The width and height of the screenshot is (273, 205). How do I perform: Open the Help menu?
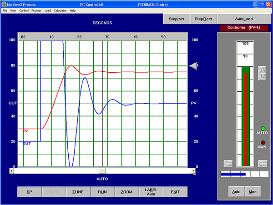coord(73,10)
